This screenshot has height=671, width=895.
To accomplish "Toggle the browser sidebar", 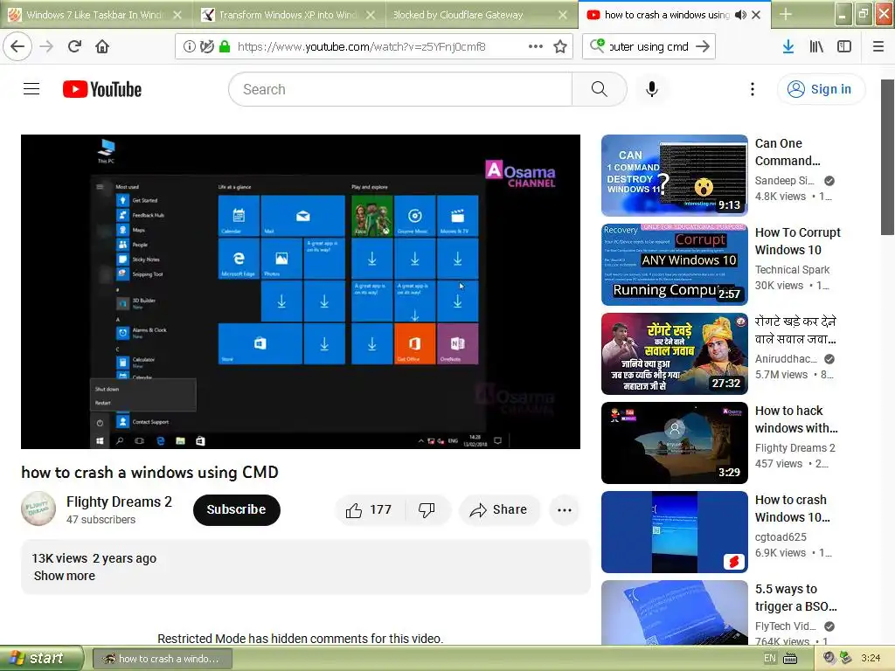I will pyautogui.click(x=844, y=47).
